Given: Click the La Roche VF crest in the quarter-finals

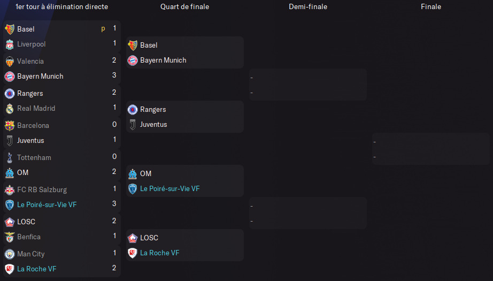Looking at the screenshot, I should tap(132, 253).
